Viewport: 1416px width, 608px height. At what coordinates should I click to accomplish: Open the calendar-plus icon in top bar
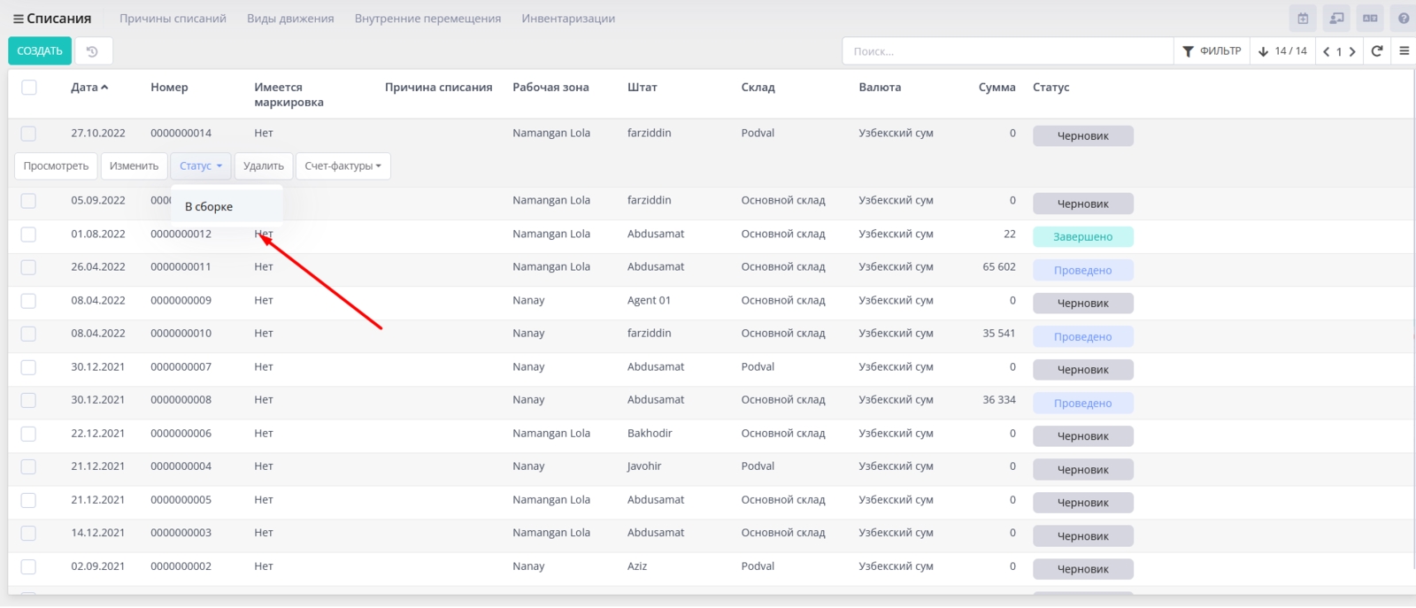tap(1303, 19)
